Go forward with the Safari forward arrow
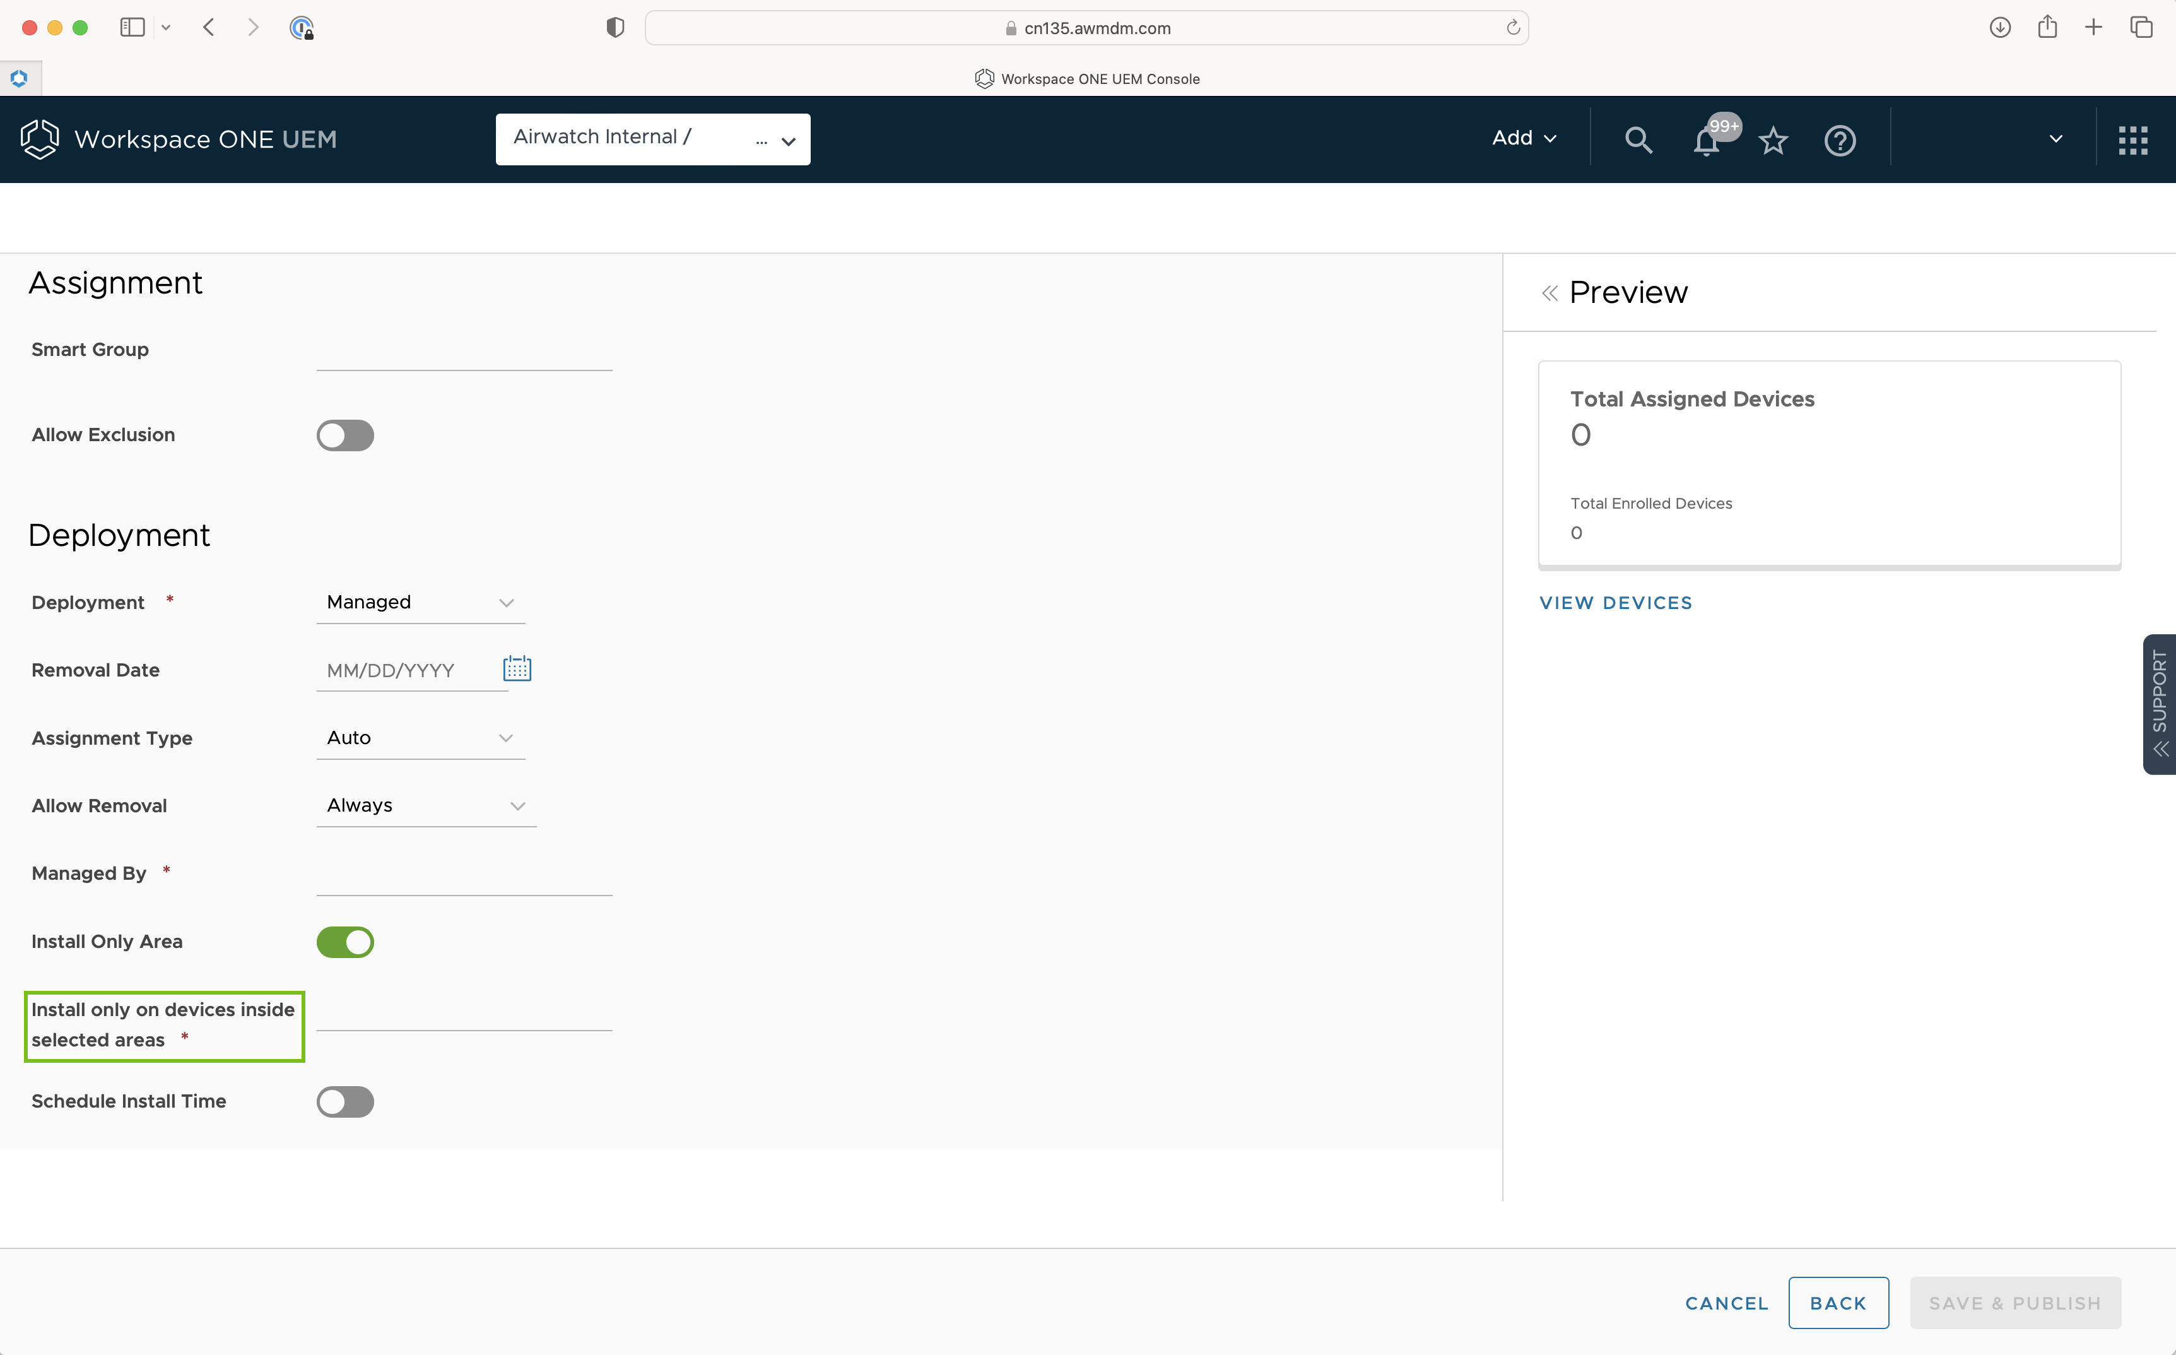This screenshot has width=2176, height=1355. tap(252, 28)
